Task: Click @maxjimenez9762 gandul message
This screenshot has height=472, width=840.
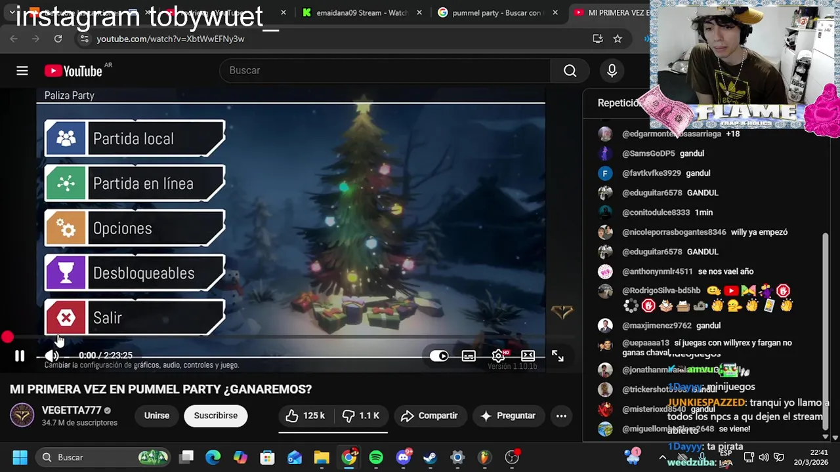Action: click(x=709, y=325)
